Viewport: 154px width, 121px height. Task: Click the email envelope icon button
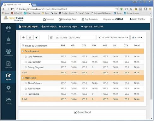click(x=30, y=37)
